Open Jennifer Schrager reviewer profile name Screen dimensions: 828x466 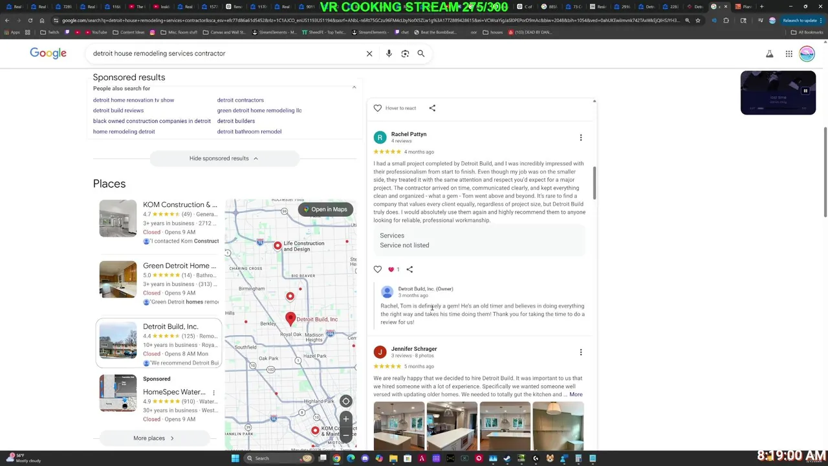(414, 349)
